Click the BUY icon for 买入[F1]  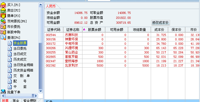click(3, 5)
